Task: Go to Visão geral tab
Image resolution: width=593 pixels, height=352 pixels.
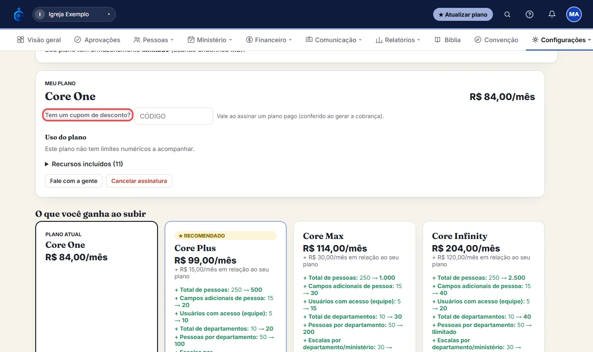Action: (x=39, y=40)
